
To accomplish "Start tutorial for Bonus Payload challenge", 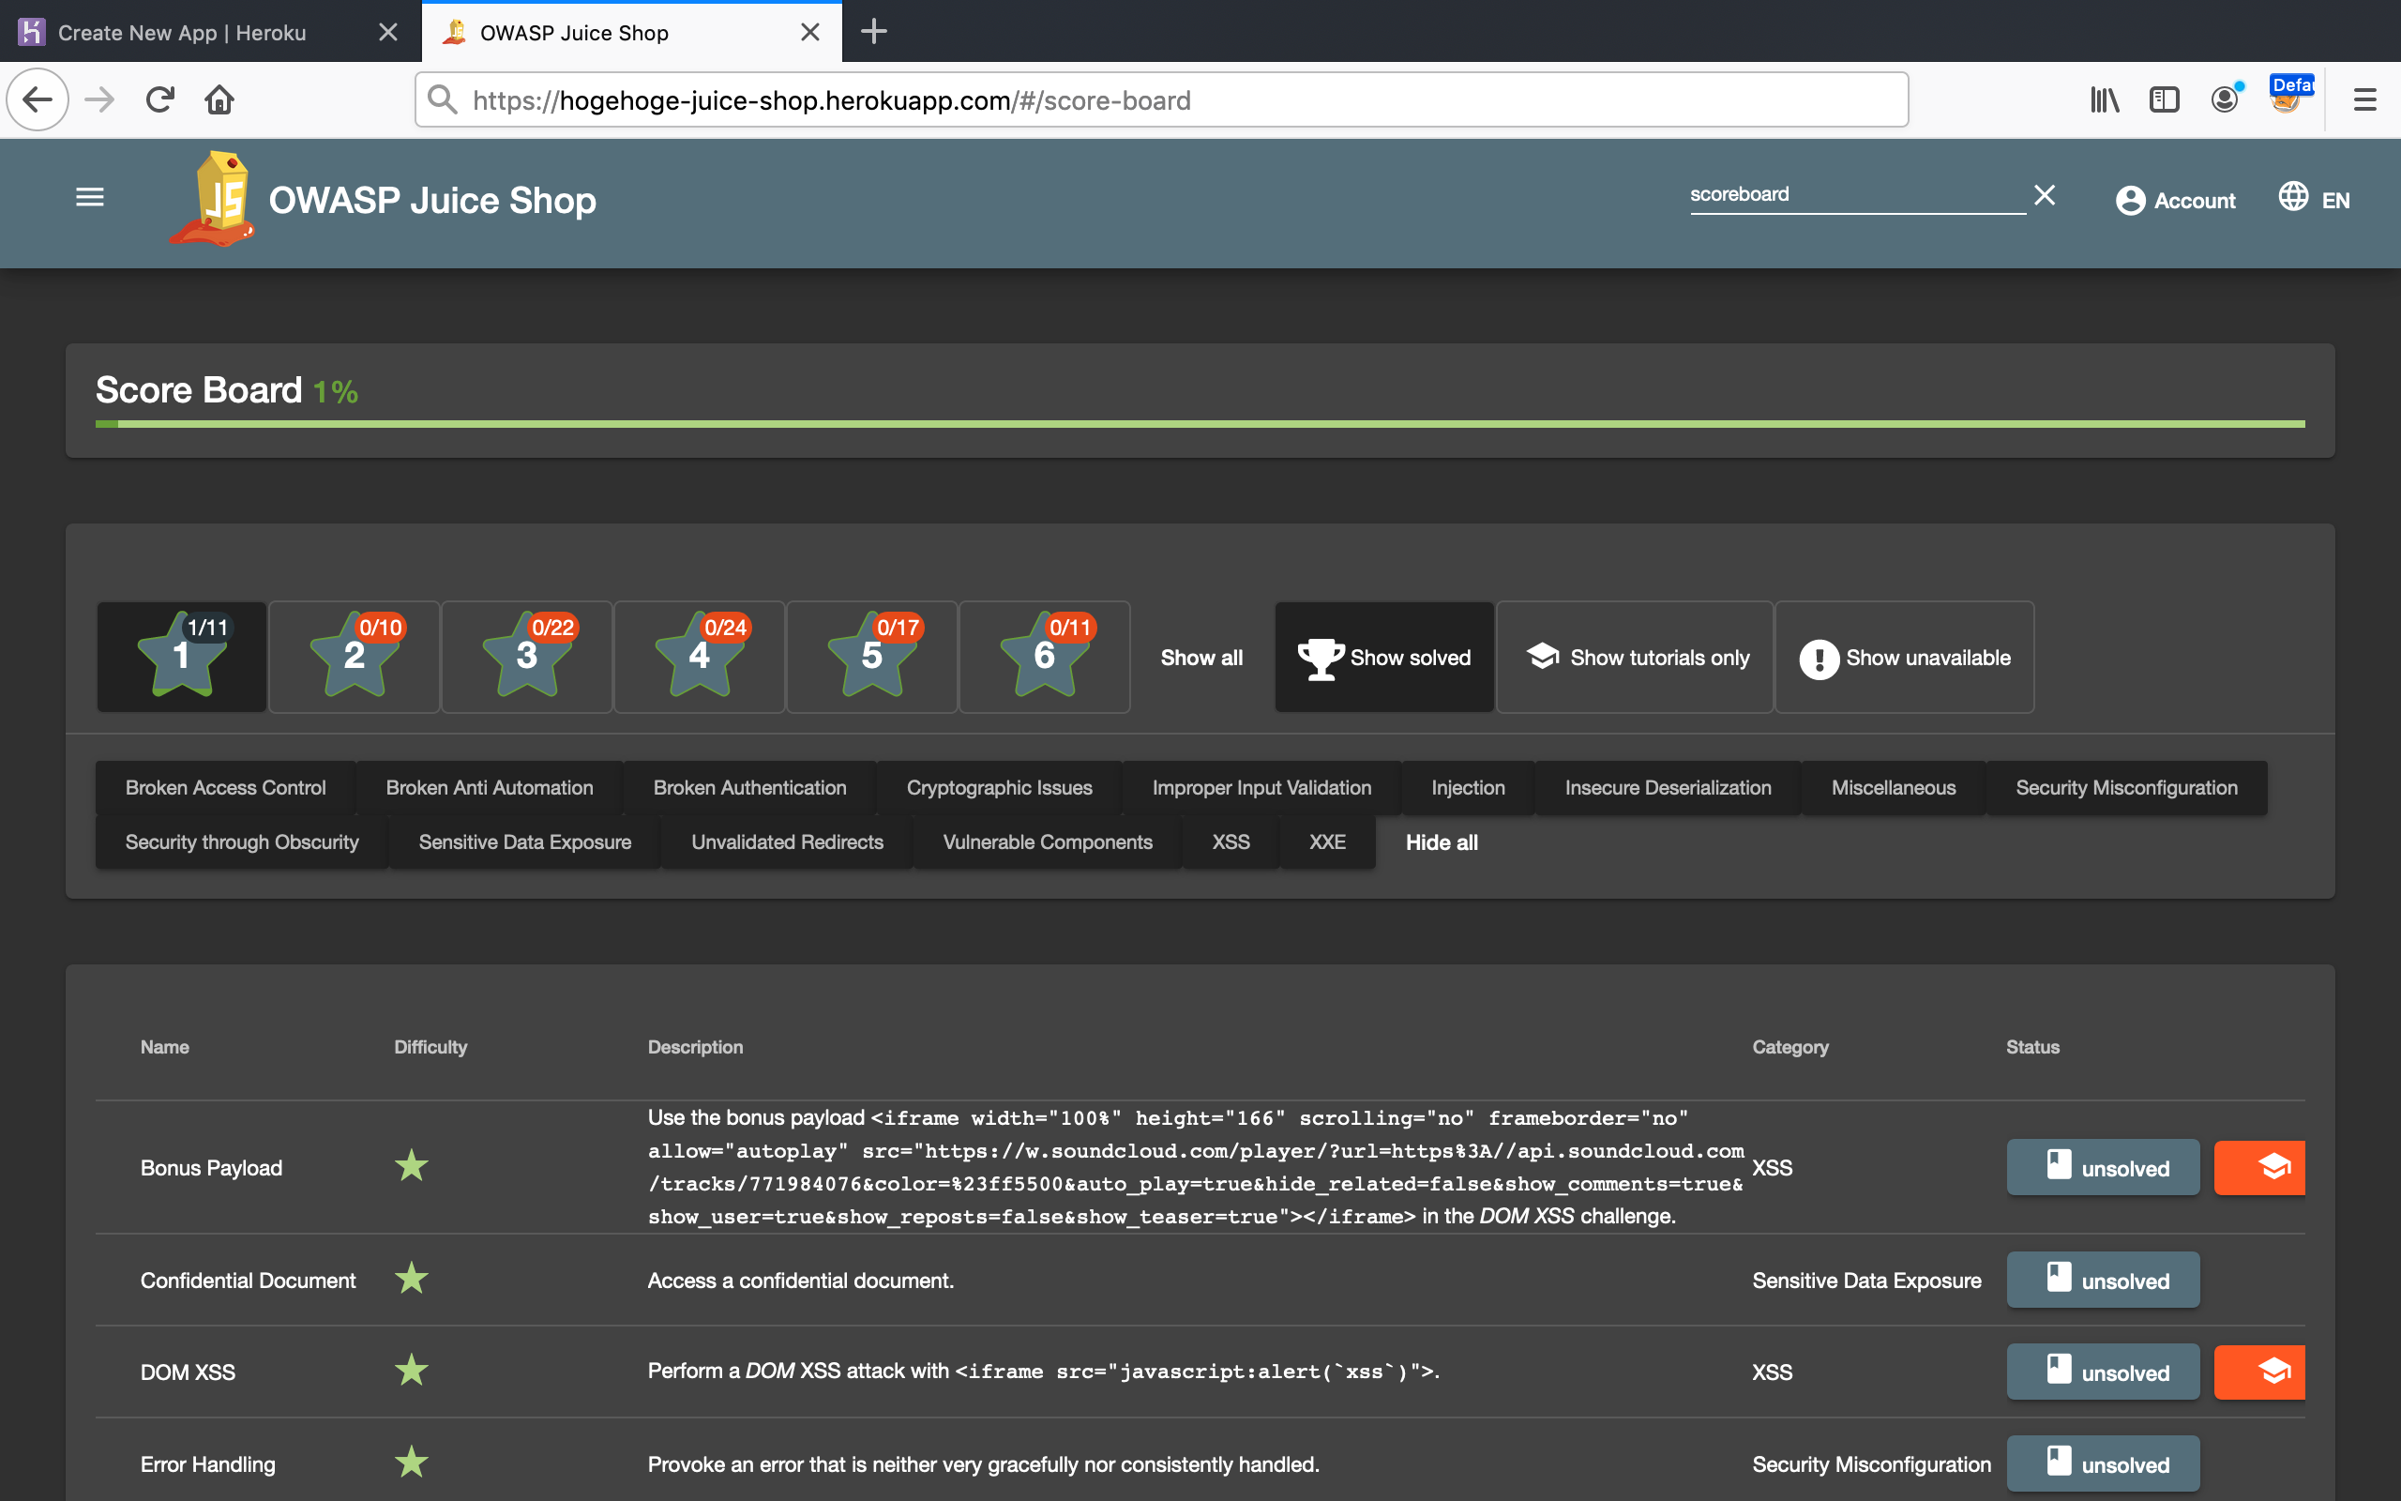I will (x=2259, y=1167).
